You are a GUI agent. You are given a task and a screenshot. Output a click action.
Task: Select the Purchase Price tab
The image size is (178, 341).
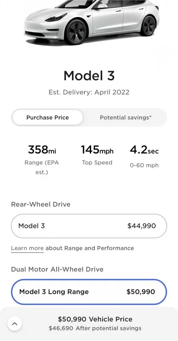(48, 118)
